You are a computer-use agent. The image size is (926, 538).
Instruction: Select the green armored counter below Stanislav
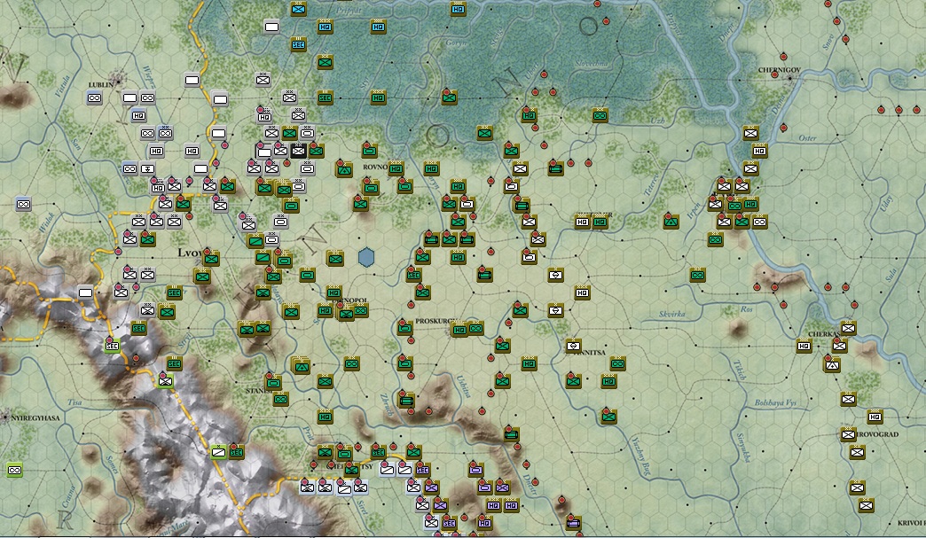click(280, 400)
